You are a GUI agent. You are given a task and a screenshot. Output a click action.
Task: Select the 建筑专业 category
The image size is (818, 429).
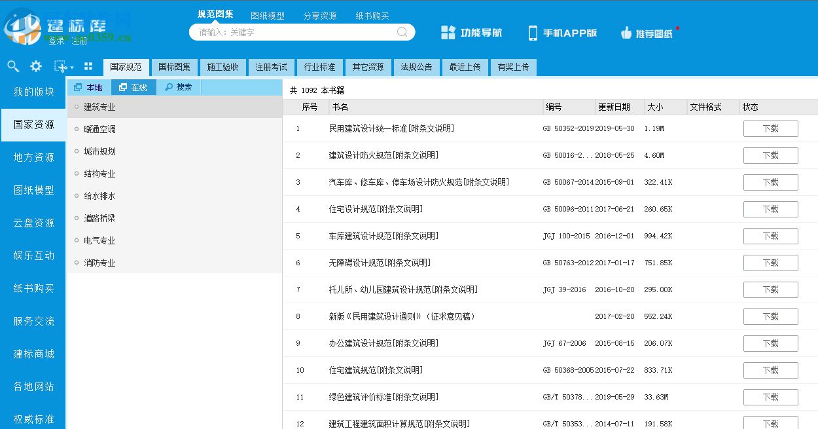click(x=175, y=107)
